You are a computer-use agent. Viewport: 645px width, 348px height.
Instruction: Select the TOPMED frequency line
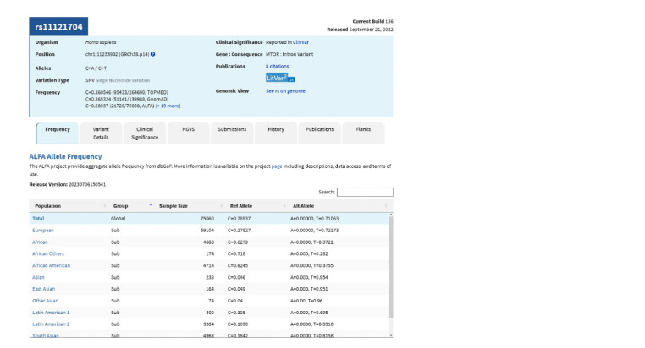[127, 93]
